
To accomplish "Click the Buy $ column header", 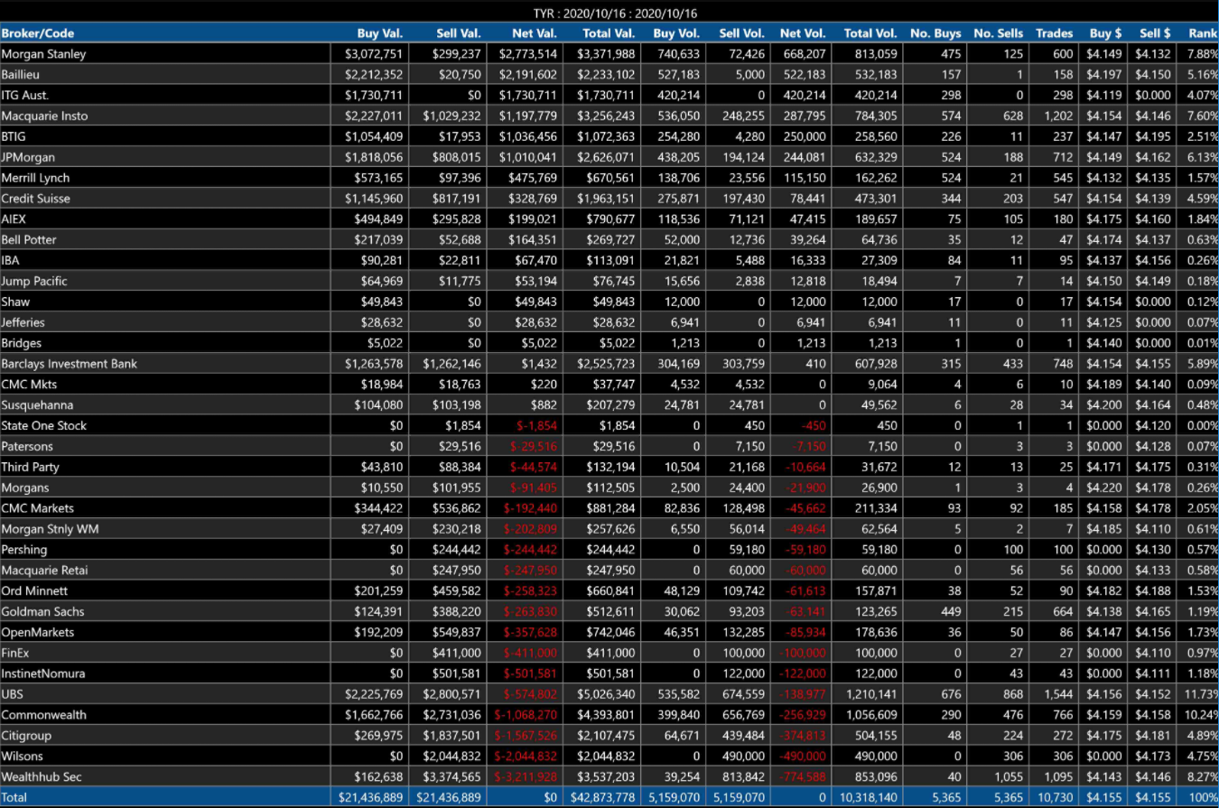I will pos(1106,33).
